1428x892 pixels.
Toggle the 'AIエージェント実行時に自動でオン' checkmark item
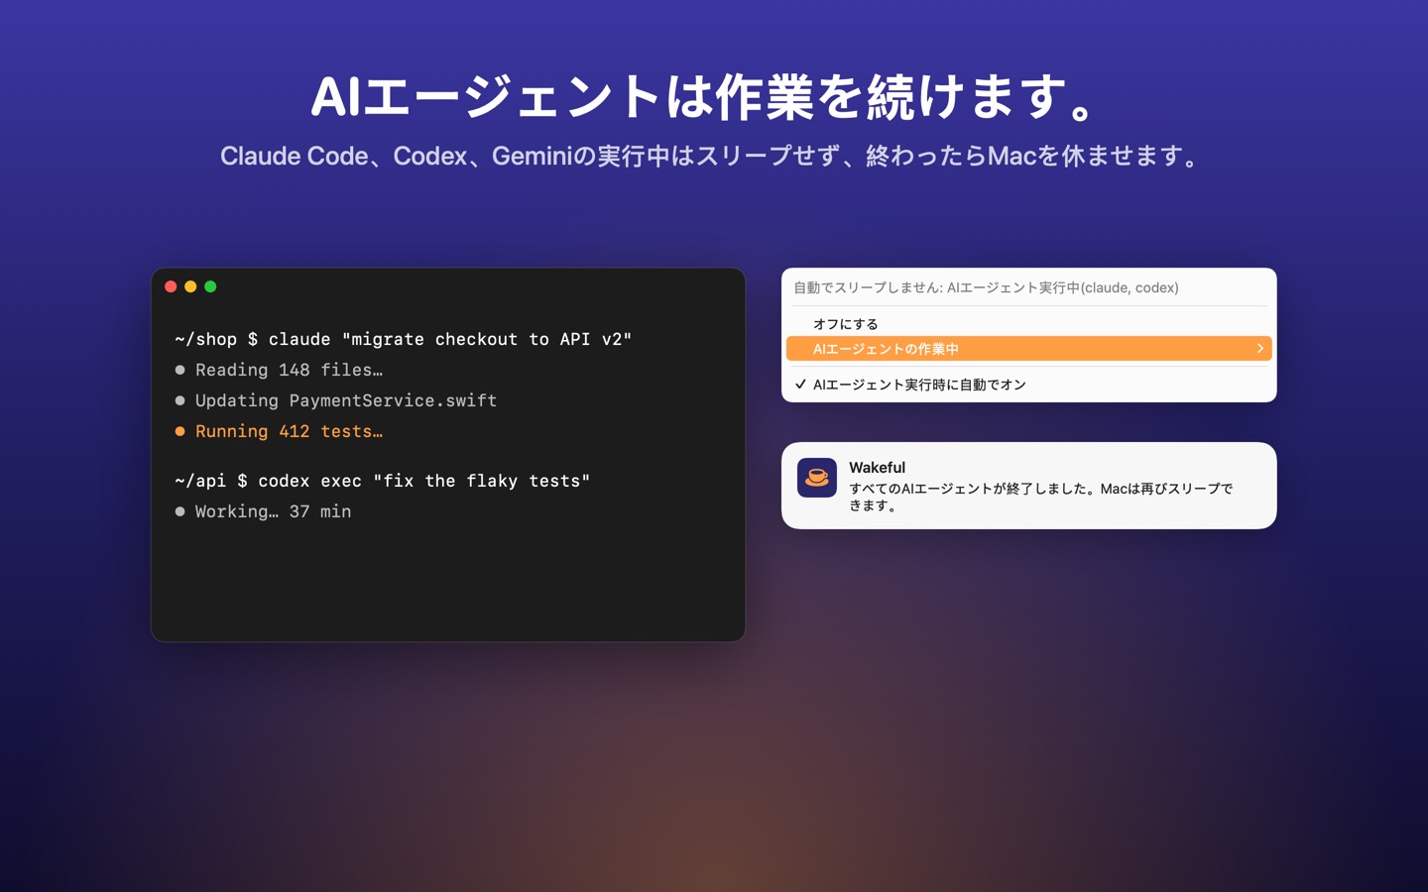coord(1028,385)
